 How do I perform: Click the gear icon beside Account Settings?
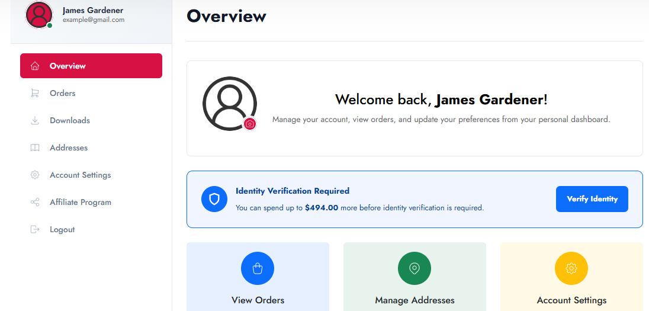[x=35, y=175]
